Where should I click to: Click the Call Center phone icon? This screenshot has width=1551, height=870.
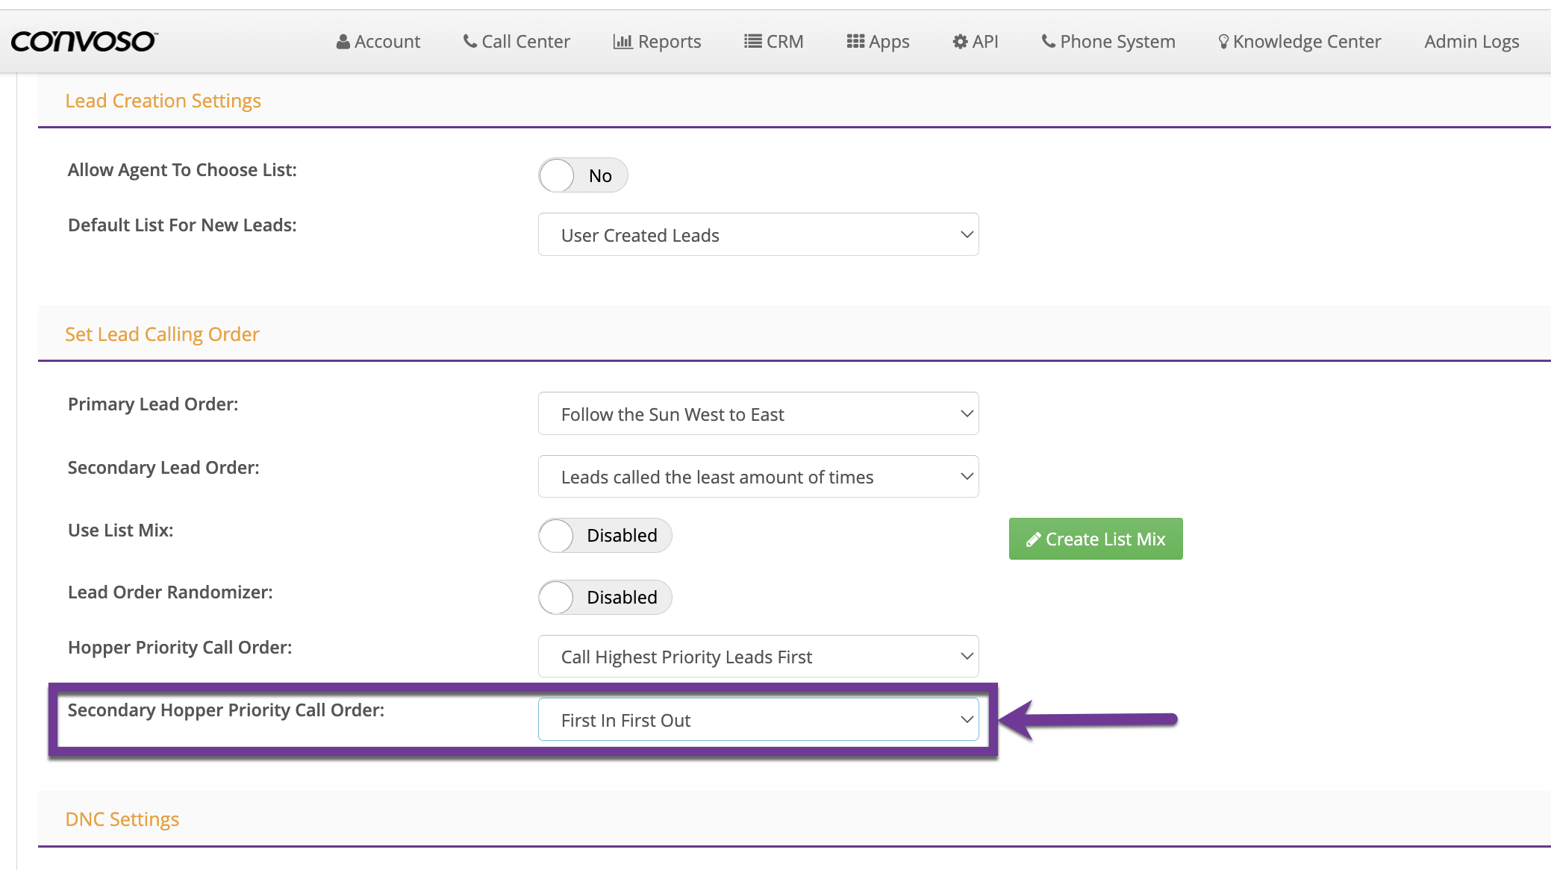tap(470, 41)
